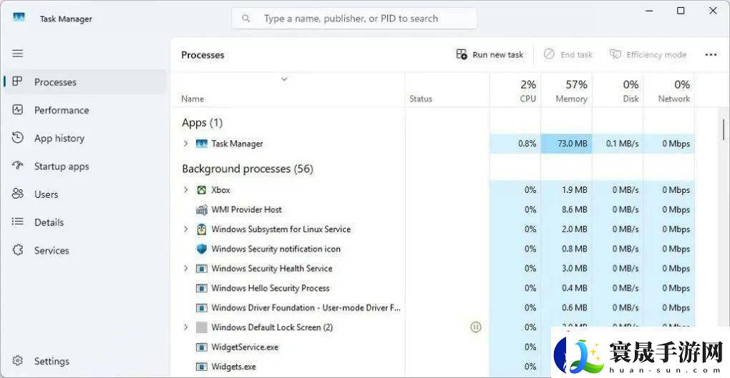Viewport: 730px width, 378px height.
Task: Collapse the column header chevron above Name
Action: tap(284, 79)
